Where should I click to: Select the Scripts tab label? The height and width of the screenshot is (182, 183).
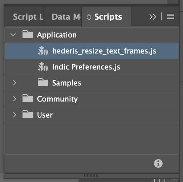pyautogui.click(x=108, y=17)
